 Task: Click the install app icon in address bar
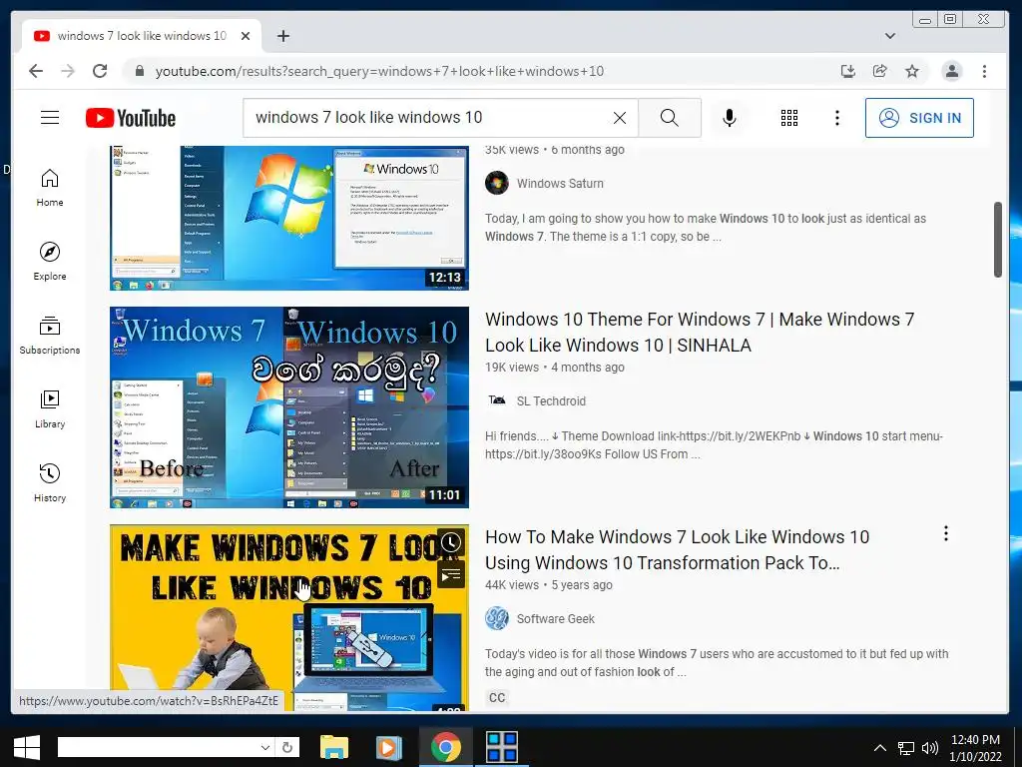[848, 71]
